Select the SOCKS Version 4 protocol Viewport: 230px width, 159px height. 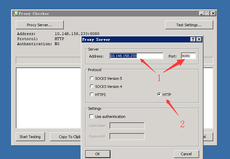(92, 86)
